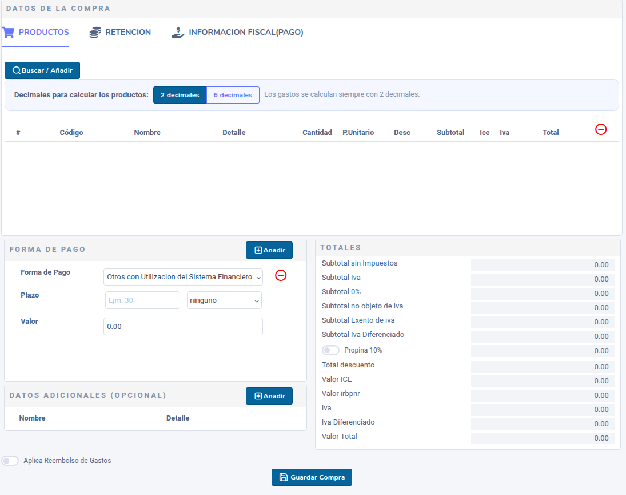This screenshot has width=626, height=495.
Task: Click the Subtotal Iva amount field
Action: click(543, 279)
